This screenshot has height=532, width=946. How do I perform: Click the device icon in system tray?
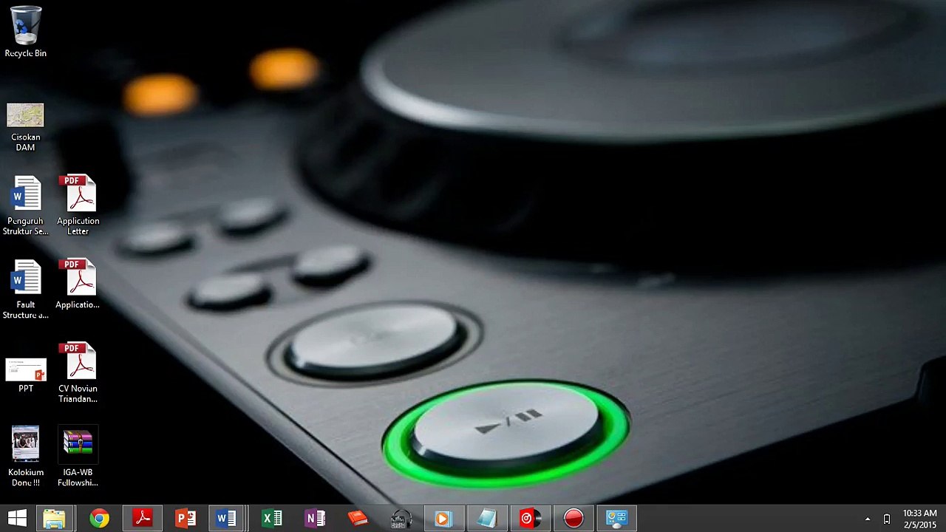coord(887,519)
